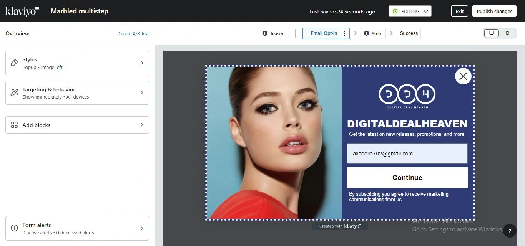The height and width of the screenshot is (246, 525).
Task: Open the help question mark button
Action: [x=510, y=231]
